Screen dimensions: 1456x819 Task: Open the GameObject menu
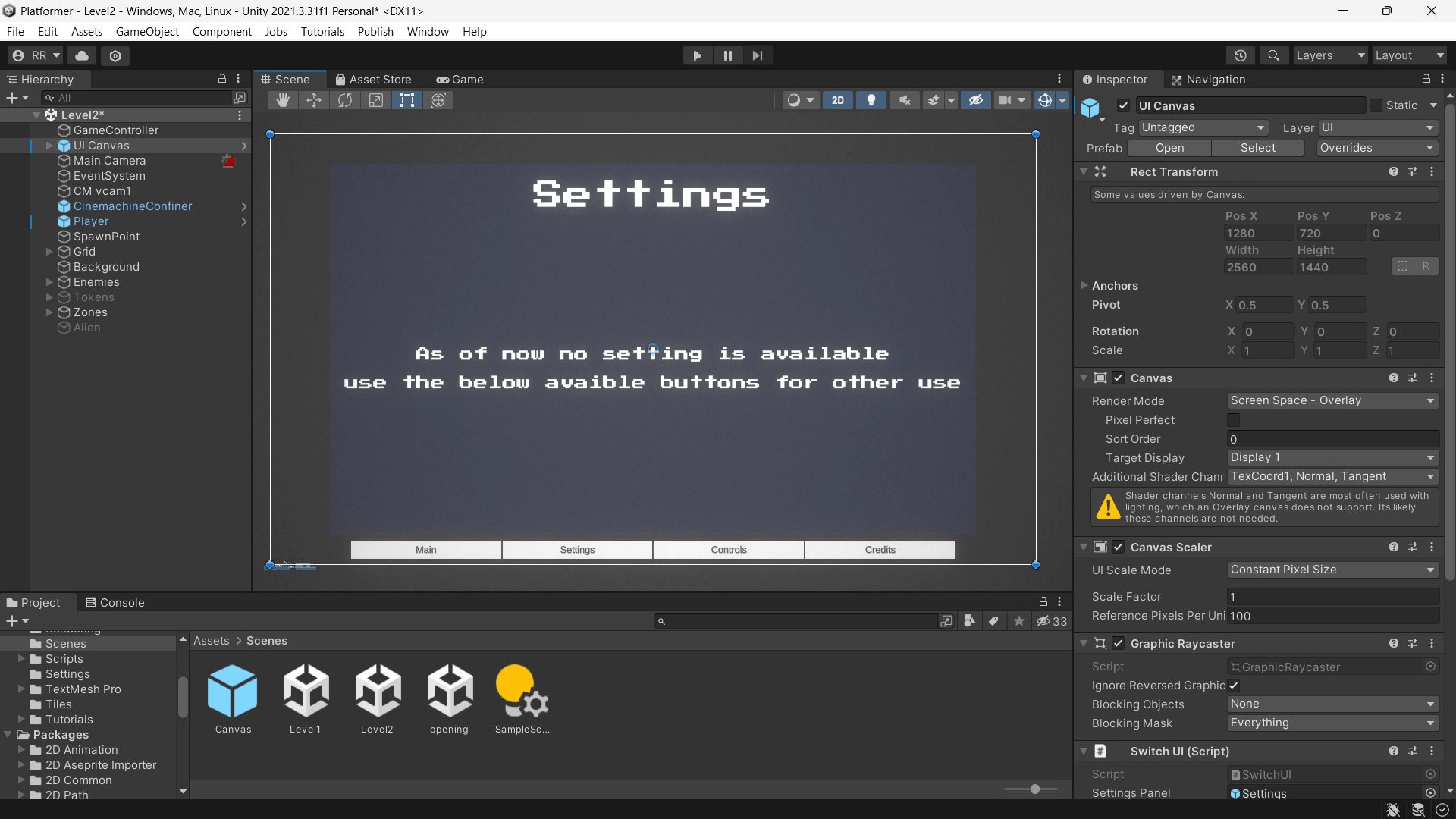(x=147, y=32)
